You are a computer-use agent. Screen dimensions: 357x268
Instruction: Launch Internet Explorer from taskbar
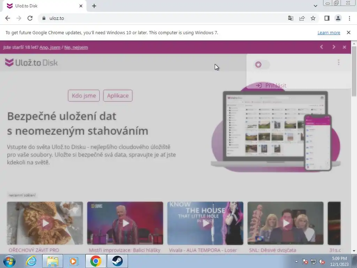31,261
